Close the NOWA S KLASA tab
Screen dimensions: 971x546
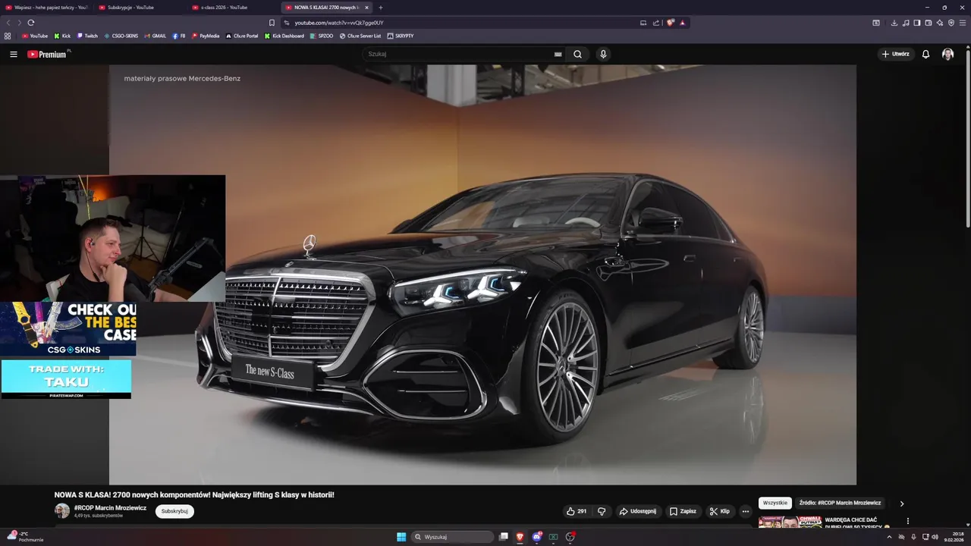(x=366, y=8)
